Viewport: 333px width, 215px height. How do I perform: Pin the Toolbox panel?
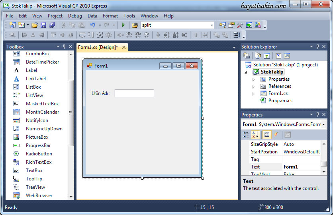64,46
